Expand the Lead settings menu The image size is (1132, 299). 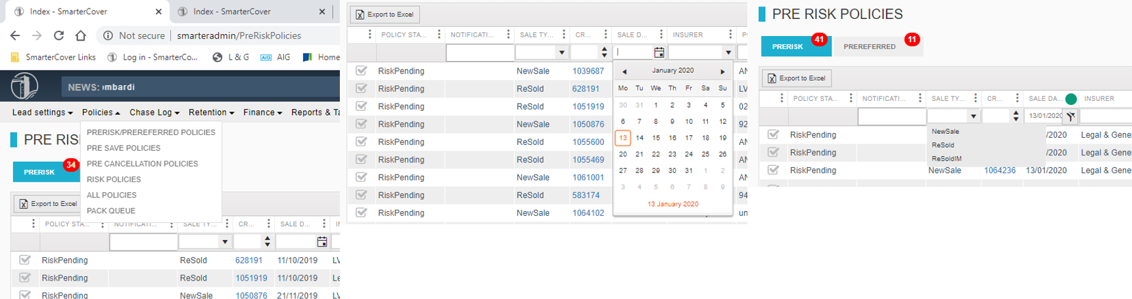click(42, 112)
